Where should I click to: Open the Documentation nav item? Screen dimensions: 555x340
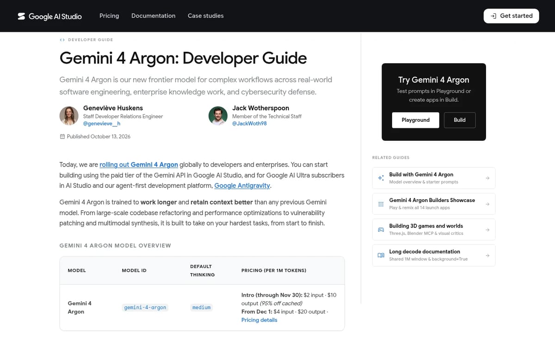[153, 16]
